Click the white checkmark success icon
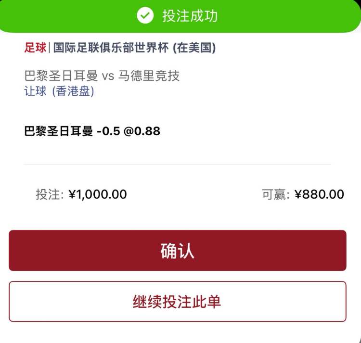Image resolution: width=361 pixels, height=343 pixels. [145, 15]
